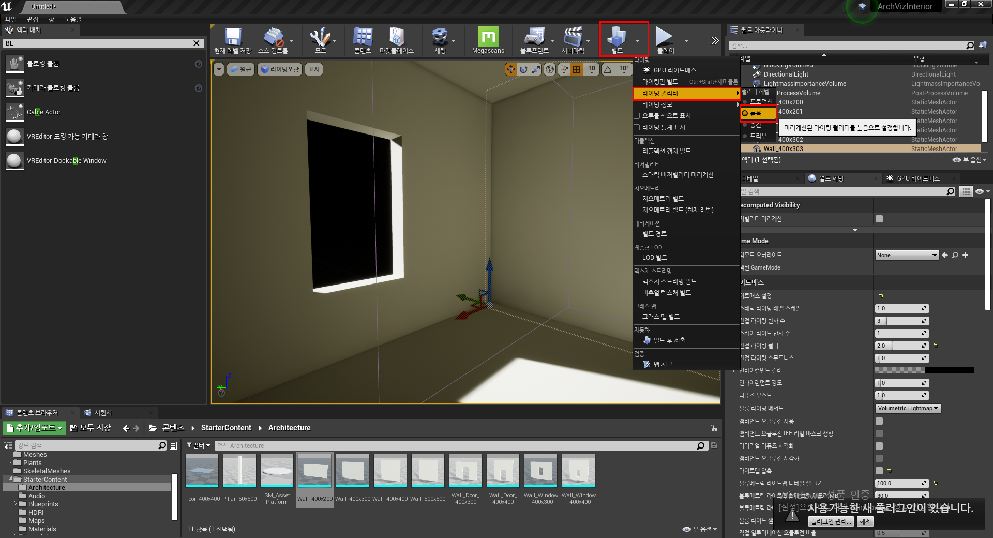Click the Play (플레이) button icon

664,37
